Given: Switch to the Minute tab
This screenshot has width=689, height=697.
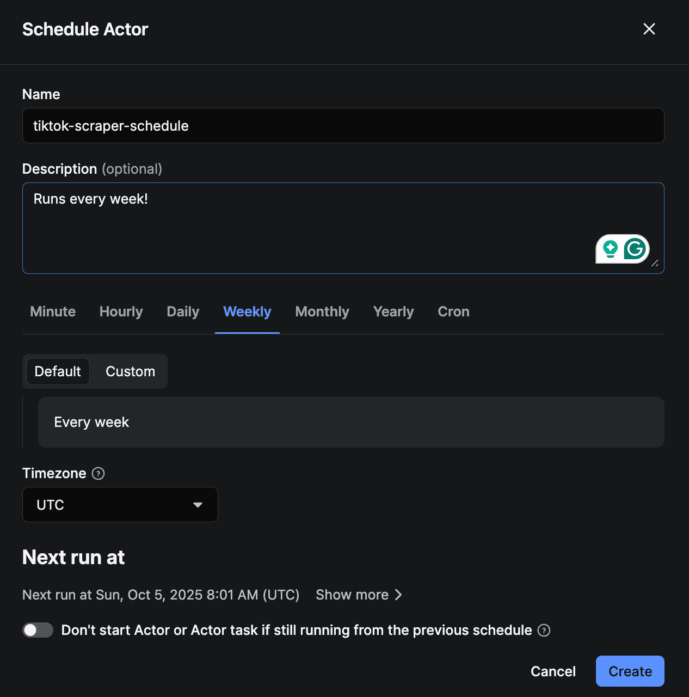Looking at the screenshot, I should [x=52, y=311].
